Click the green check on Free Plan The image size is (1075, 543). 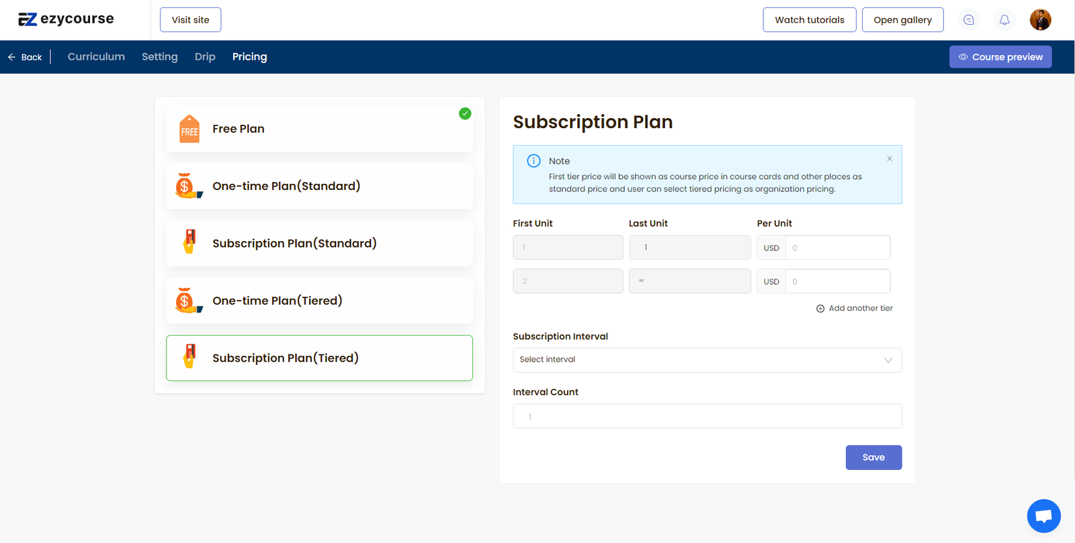pos(465,113)
